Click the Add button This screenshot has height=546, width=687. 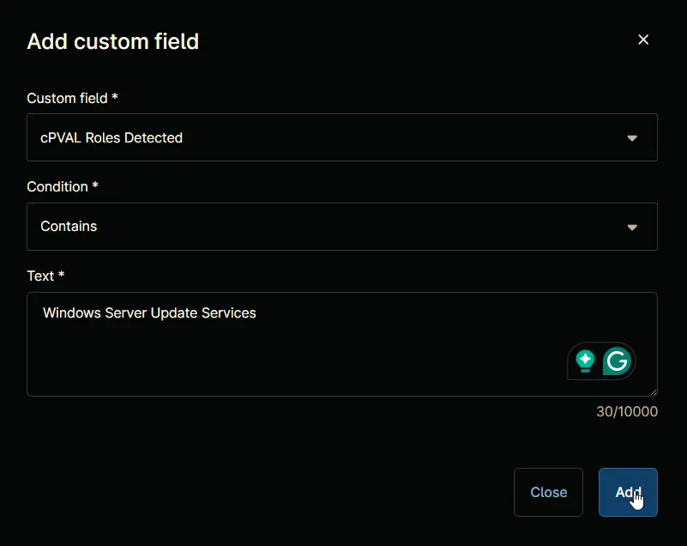coord(628,492)
